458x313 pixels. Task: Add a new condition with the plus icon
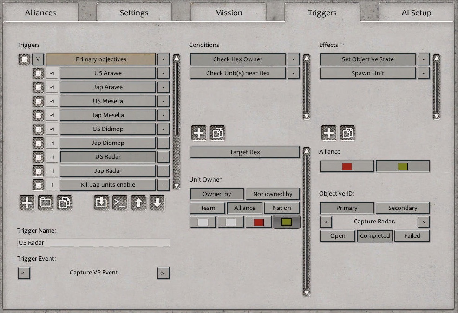199,133
